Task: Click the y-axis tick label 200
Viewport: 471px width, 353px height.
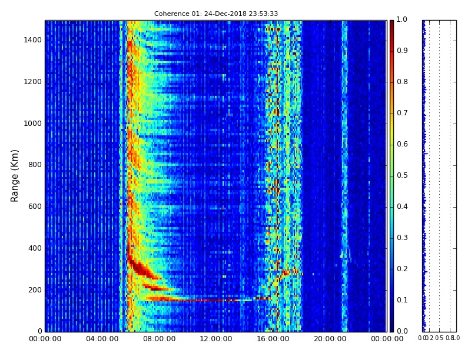Action: click(x=35, y=290)
